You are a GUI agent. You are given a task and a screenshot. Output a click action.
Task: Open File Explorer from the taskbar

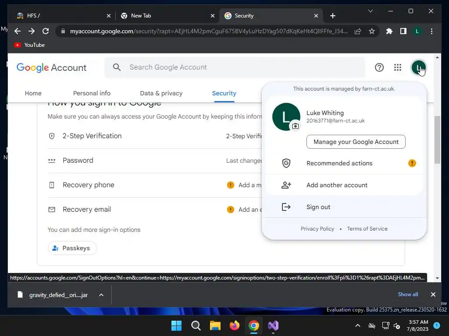coord(215,325)
